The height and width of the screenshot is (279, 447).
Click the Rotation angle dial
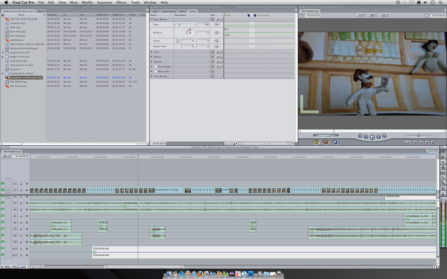(190, 33)
